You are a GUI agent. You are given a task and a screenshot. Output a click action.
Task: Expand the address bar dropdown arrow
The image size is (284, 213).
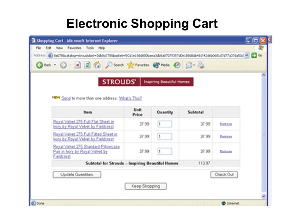247,55
